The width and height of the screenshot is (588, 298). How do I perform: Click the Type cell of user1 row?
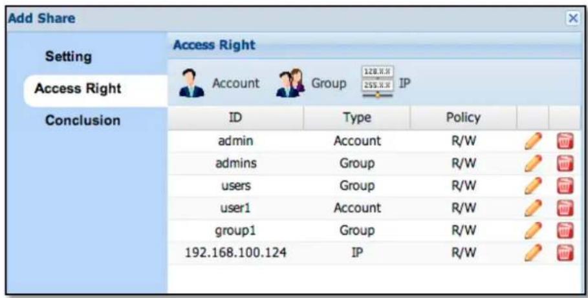pyautogui.click(x=357, y=208)
